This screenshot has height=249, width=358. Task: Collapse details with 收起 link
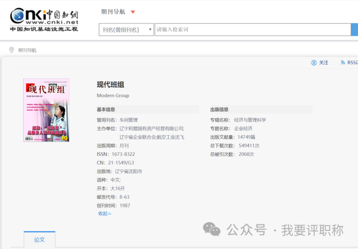pos(105,214)
